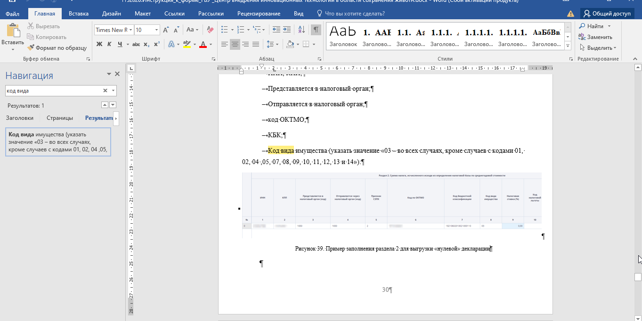Close the Navigation pane
The width and height of the screenshot is (642, 321).
coord(117,74)
